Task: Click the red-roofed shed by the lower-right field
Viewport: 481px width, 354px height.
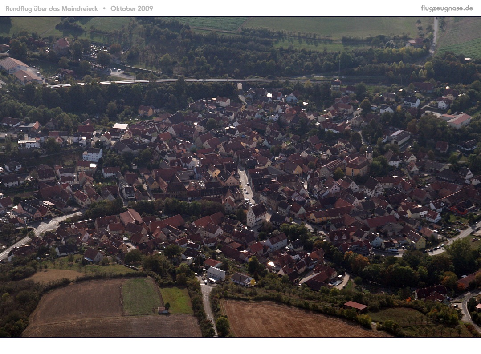Action: coord(355,306)
